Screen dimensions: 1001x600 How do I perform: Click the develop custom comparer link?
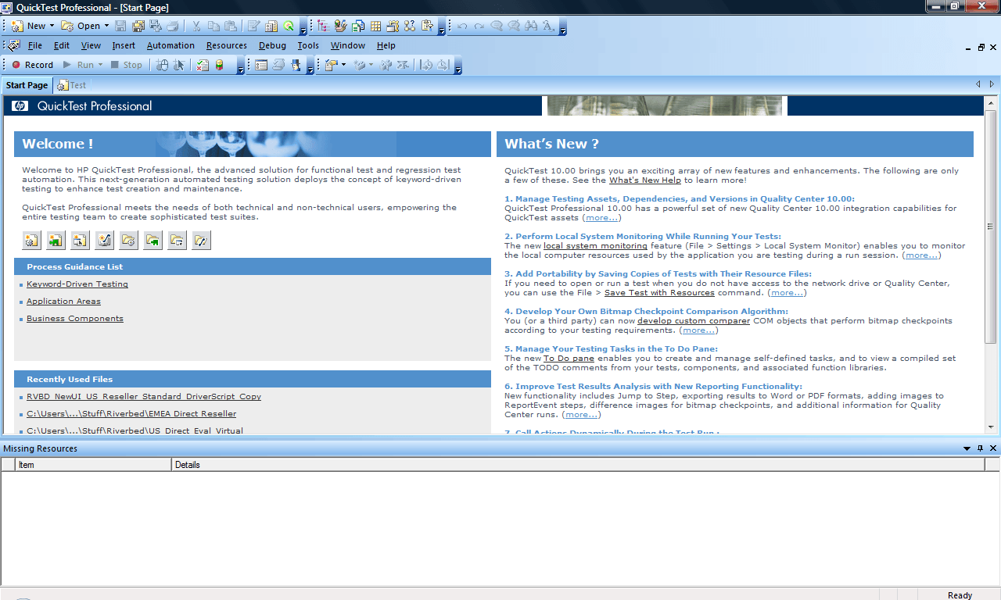[694, 321]
